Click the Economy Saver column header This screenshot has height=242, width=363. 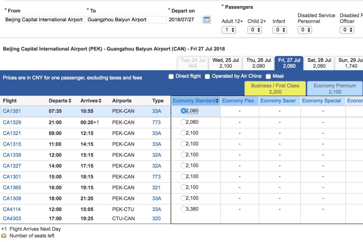click(280, 101)
